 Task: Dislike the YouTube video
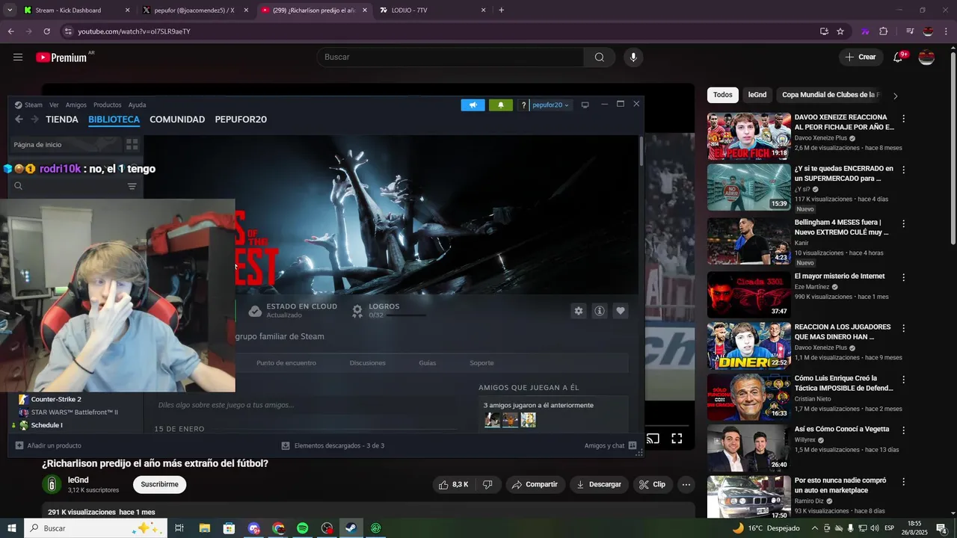tap(487, 484)
